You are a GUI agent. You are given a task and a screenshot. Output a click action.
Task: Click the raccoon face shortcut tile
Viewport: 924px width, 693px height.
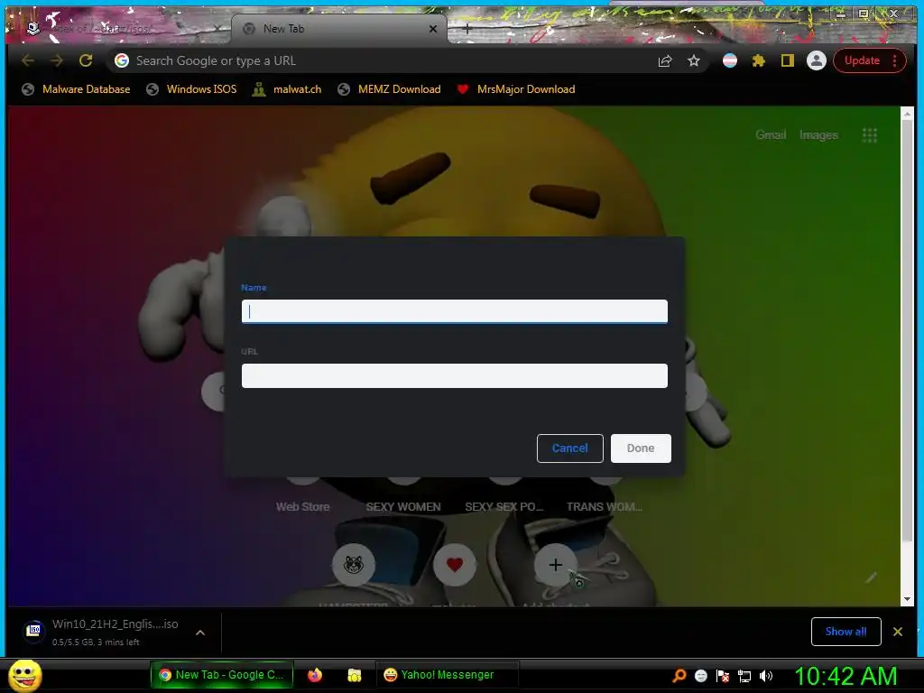tap(354, 565)
